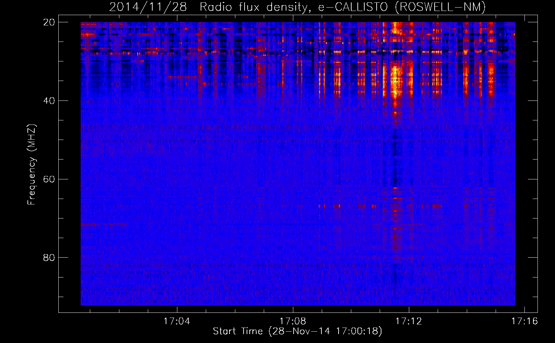Image resolution: width=555 pixels, height=343 pixels.
Task: Click the '17:08' time tick label
Action: click(293, 321)
